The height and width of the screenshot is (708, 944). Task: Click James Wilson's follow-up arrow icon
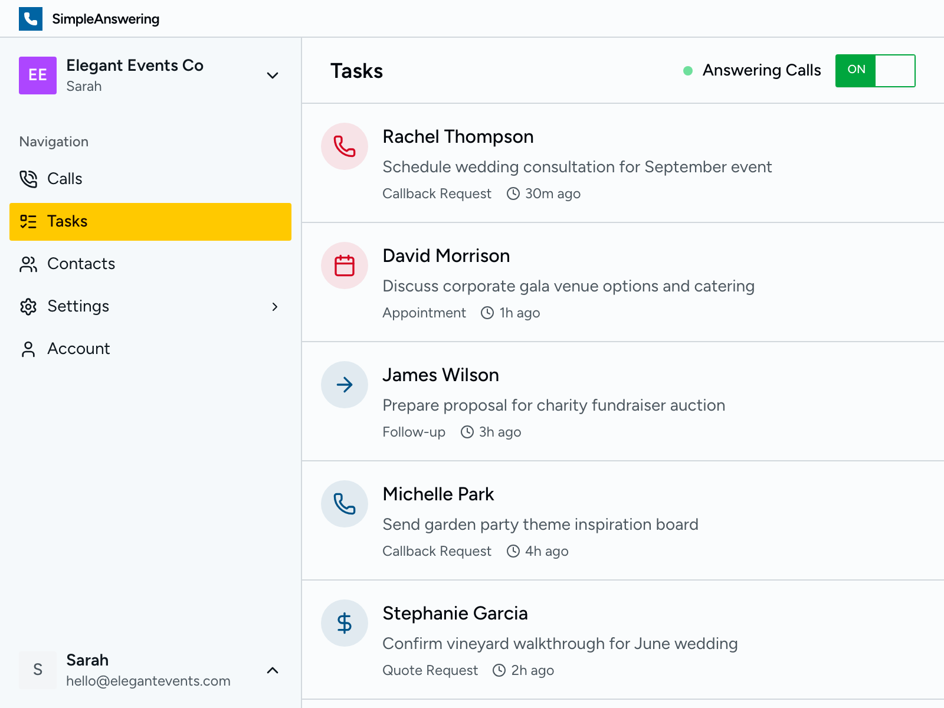[344, 385]
